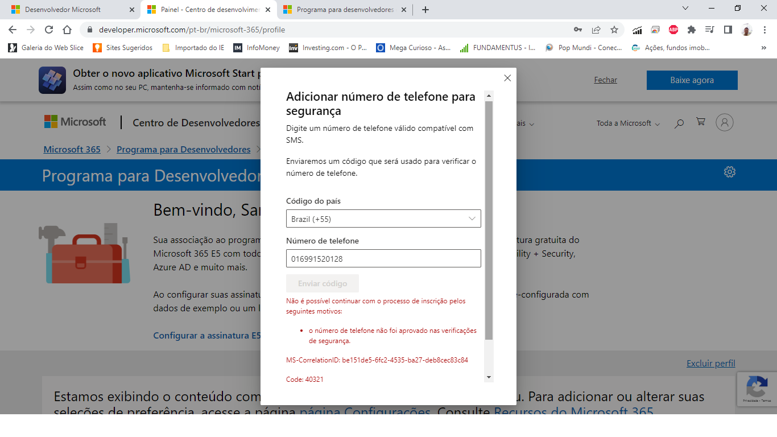The image size is (777, 437).
Task: Open the Código do país dropdown
Action: [x=383, y=218]
